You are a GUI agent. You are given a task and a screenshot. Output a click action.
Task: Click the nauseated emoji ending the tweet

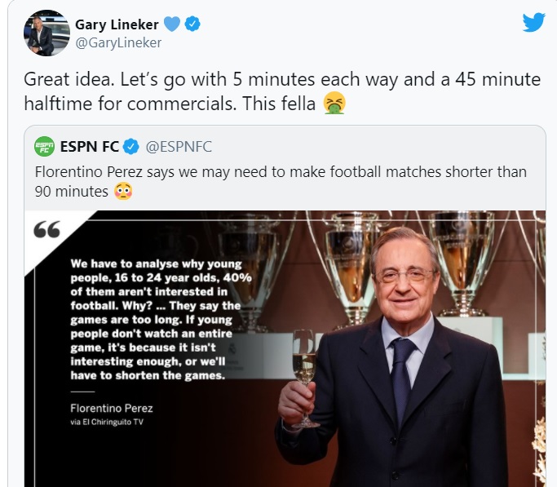click(334, 104)
